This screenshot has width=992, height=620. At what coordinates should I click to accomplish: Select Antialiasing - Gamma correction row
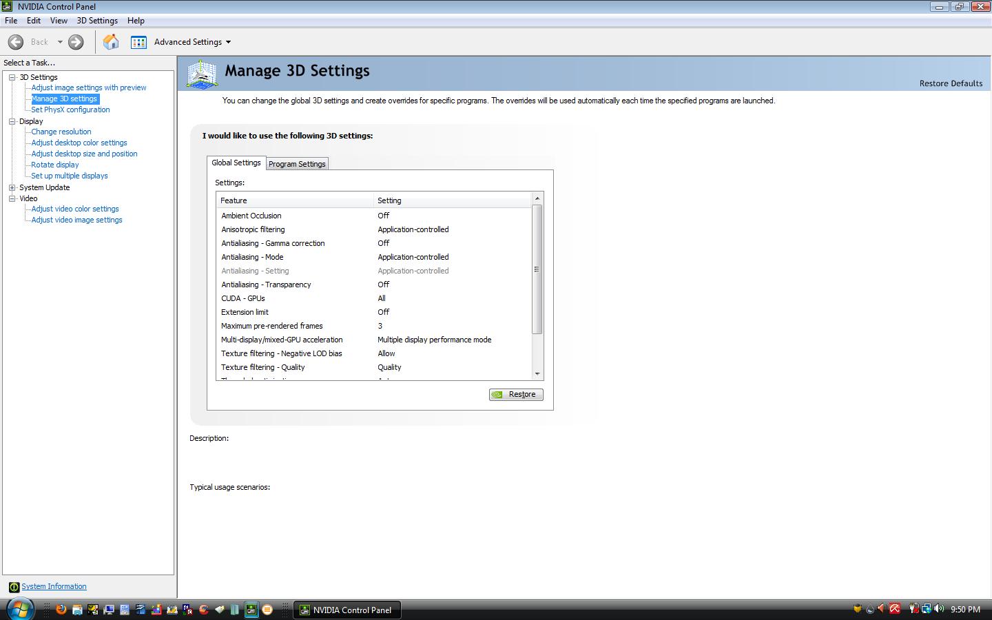(374, 243)
